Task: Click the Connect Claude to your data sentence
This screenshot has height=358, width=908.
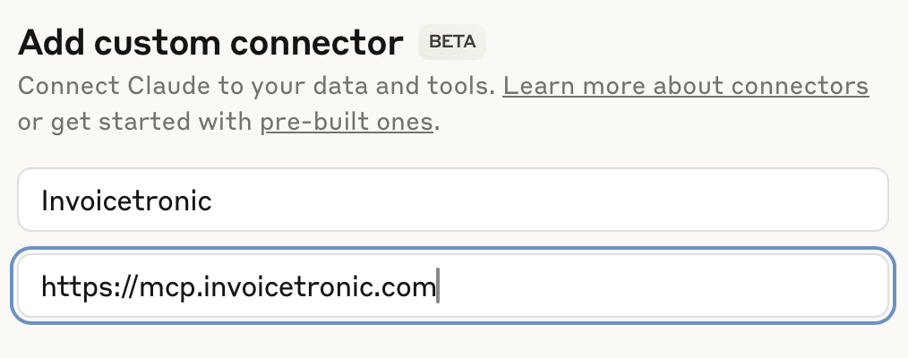Action: (x=257, y=87)
